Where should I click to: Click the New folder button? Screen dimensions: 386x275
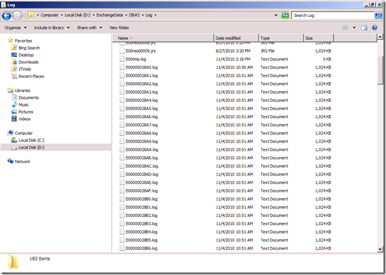(119, 28)
